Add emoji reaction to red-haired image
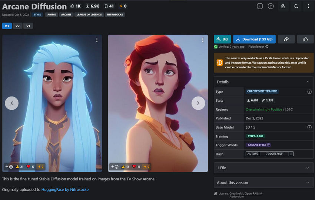The image size is (315, 200). (x=115, y=166)
